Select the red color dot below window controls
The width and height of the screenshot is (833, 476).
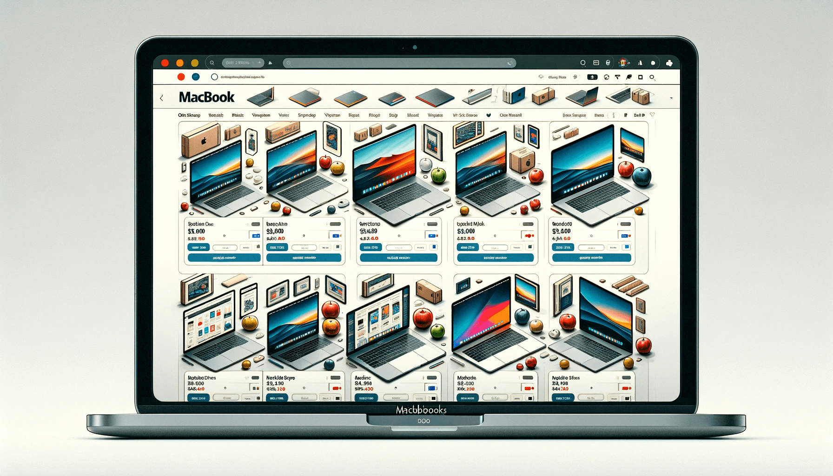[x=181, y=77]
